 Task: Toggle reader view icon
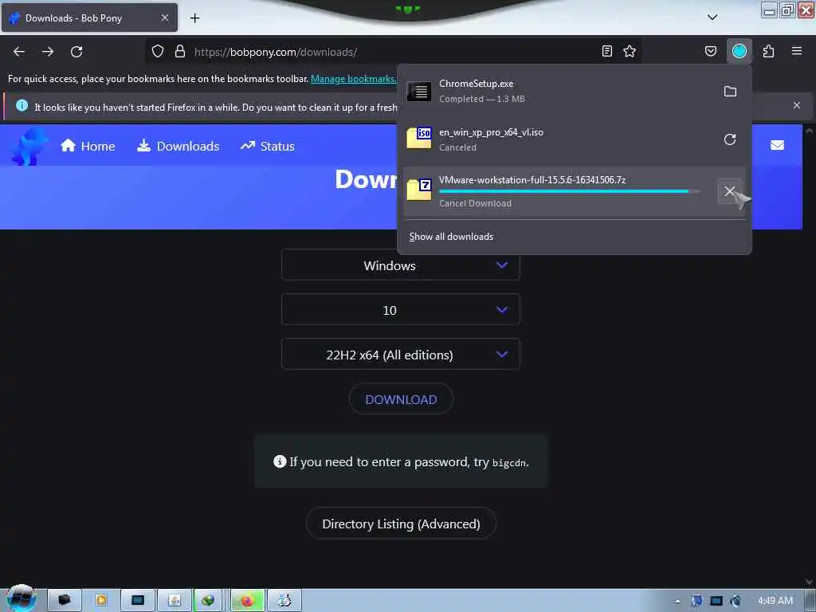pos(606,51)
